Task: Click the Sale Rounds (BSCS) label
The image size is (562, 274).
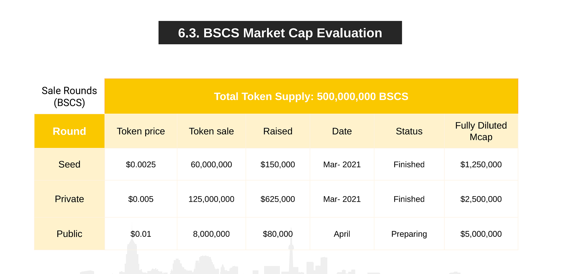Action: (x=69, y=97)
